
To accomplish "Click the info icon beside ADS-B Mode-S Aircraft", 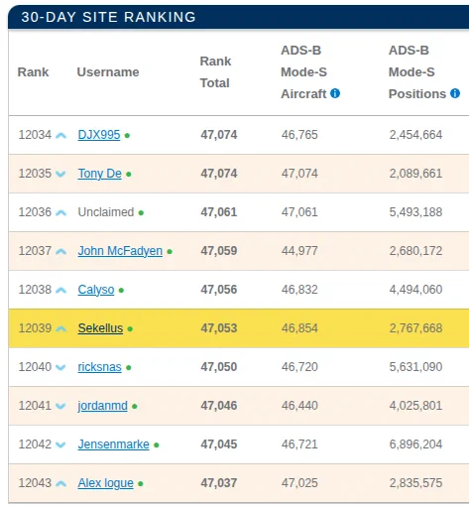I will (x=335, y=93).
